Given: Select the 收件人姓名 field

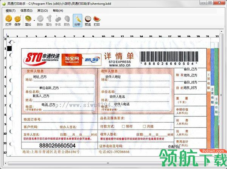Looking at the screenshot, I should 117,97.
